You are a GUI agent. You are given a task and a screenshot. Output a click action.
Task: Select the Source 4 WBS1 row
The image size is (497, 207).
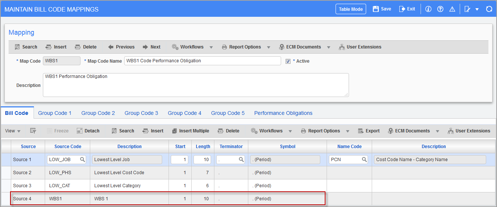click(168, 199)
